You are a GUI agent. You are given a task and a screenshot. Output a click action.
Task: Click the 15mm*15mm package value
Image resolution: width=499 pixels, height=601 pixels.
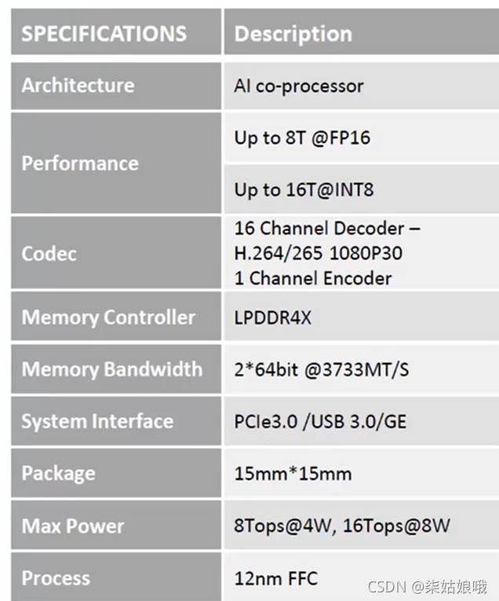point(293,474)
